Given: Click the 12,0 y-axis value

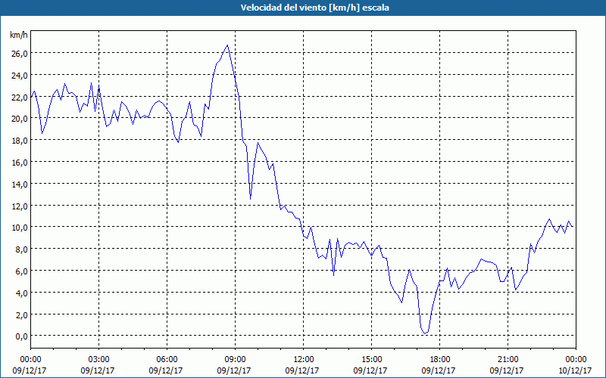Looking at the screenshot, I should [20, 206].
